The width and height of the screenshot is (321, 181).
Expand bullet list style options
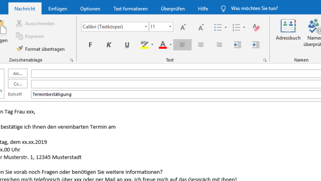click(x=226, y=27)
